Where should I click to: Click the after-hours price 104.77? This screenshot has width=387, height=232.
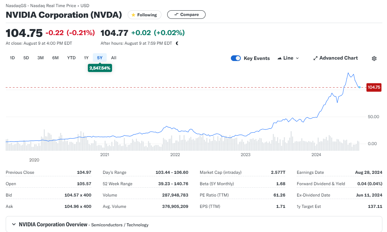click(114, 33)
